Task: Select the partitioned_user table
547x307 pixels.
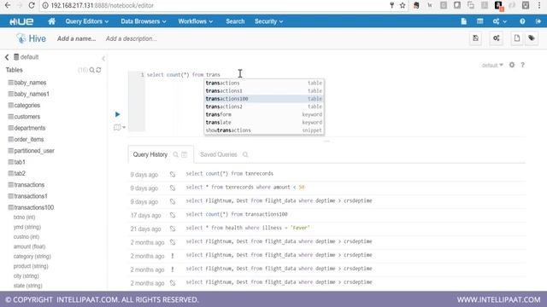Action: [34, 151]
